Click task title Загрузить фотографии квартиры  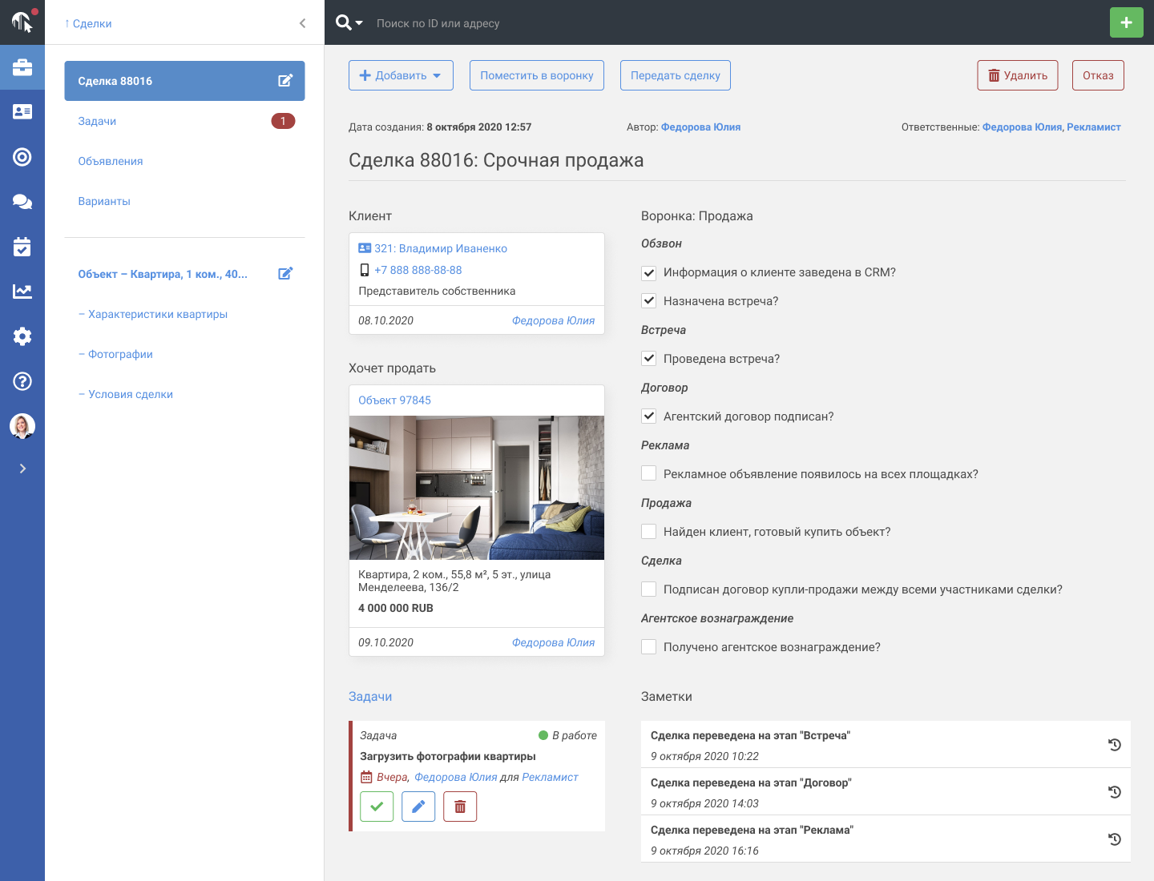tap(448, 756)
